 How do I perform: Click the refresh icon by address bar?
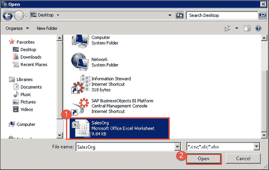point(180,15)
